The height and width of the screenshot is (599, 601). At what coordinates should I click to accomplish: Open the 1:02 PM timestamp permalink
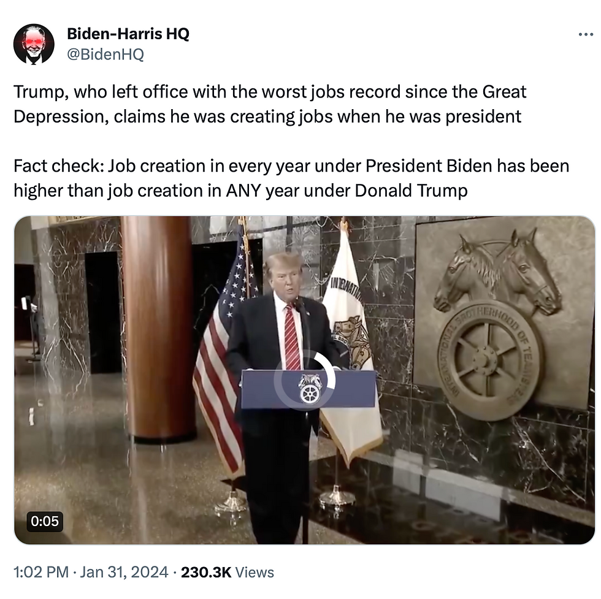click(x=41, y=572)
